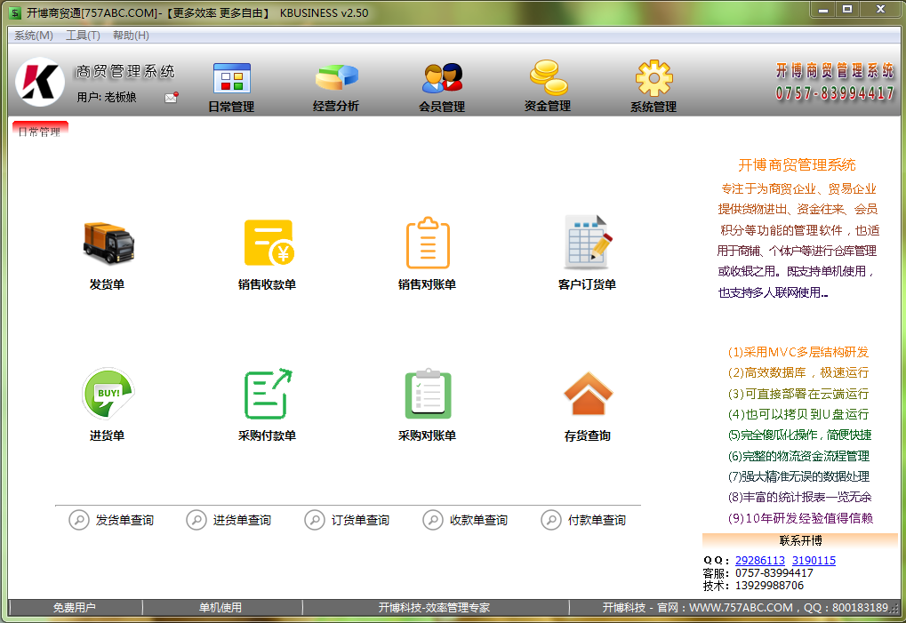Click QQ link 3190115

click(814, 560)
